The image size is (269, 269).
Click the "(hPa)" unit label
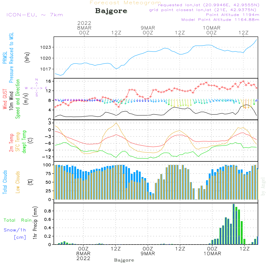point(27,57)
